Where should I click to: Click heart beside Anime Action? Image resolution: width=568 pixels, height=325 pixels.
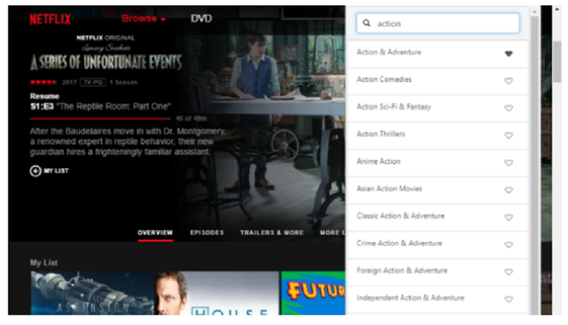[509, 163]
